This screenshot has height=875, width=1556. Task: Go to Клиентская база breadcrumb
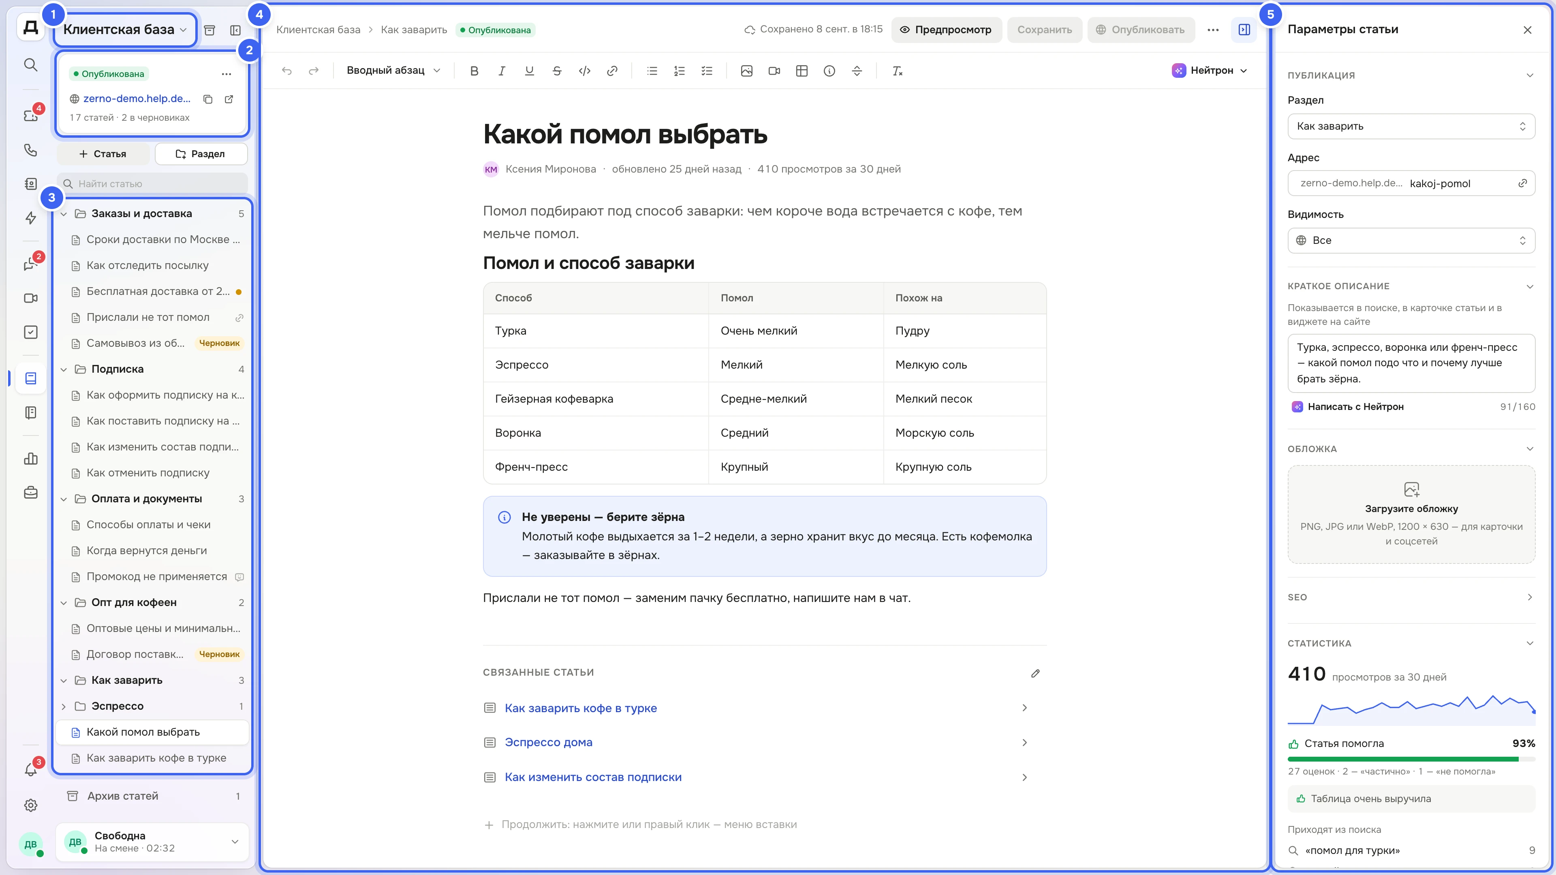point(318,30)
